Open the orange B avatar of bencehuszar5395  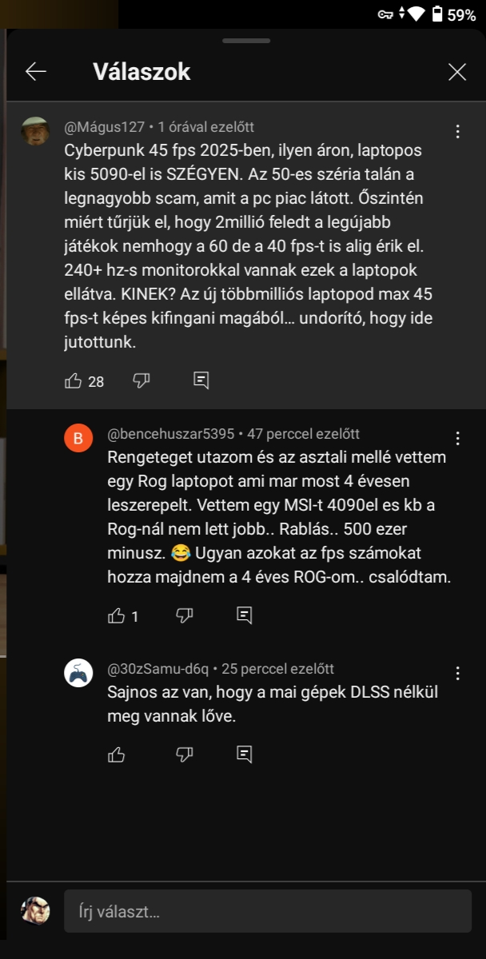[78, 438]
